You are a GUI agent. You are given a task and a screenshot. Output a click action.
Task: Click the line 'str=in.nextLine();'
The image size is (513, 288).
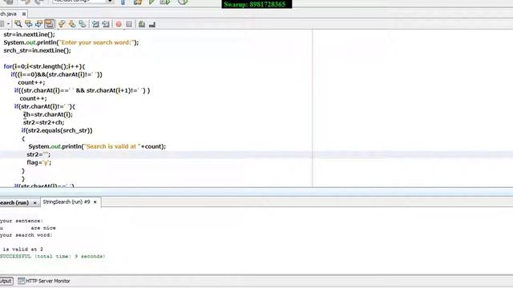click(29, 34)
